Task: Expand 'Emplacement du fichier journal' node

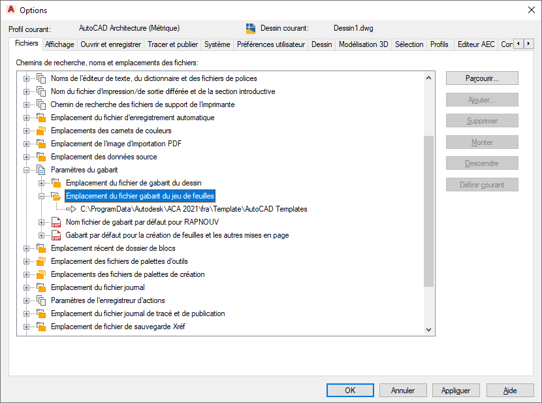Action: (x=26, y=287)
